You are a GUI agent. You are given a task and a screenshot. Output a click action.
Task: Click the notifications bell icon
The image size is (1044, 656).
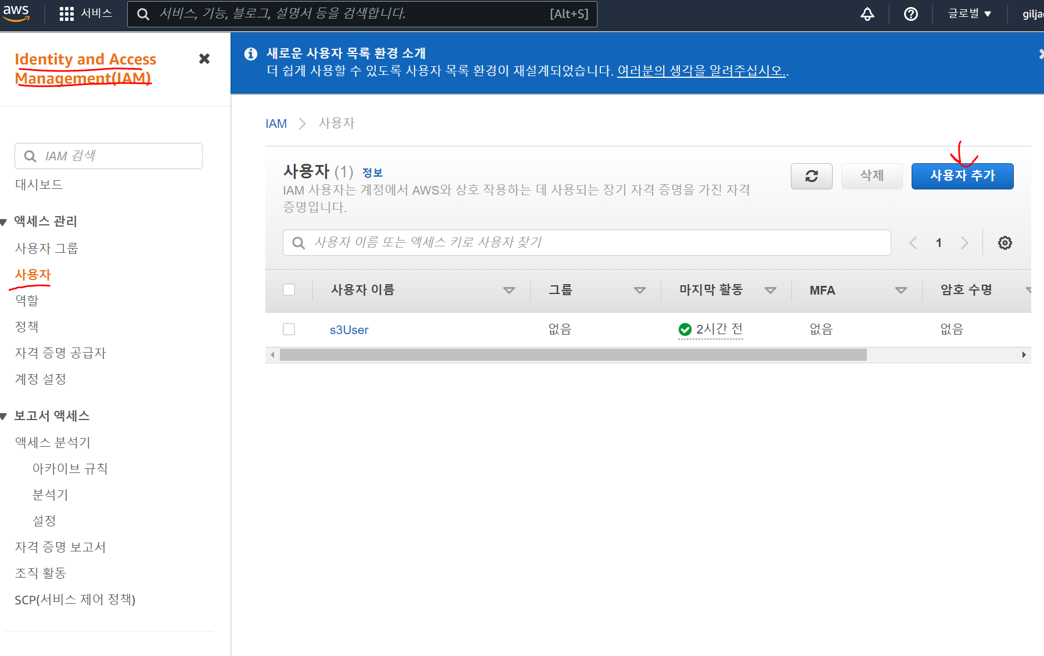click(867, 14)
